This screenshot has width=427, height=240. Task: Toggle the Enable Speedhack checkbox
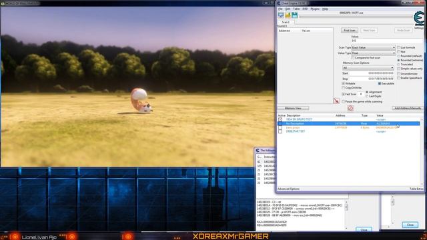pyautogui.click(x=399, y=78)
